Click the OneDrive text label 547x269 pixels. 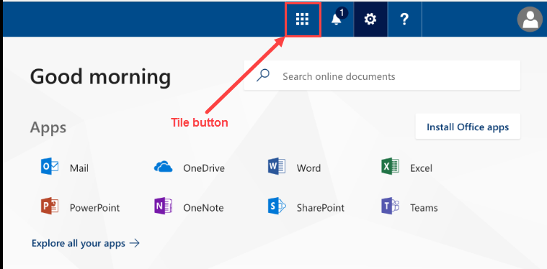pos(204,168)
